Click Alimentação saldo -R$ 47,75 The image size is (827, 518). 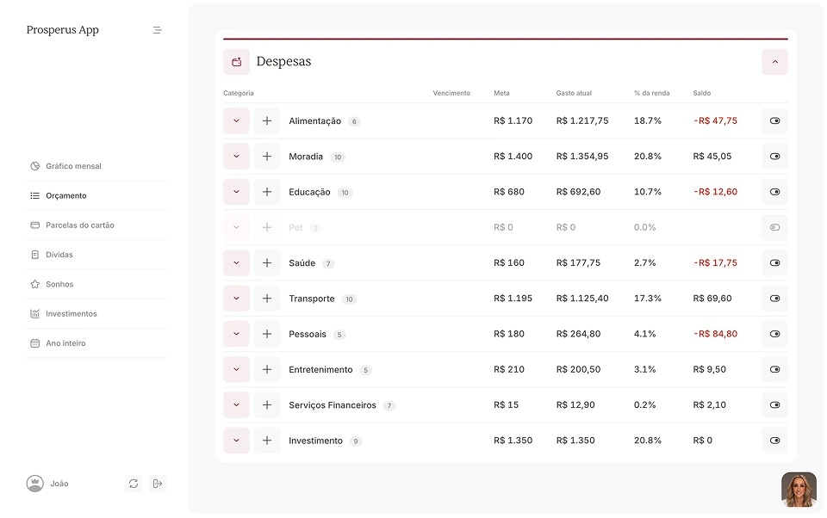click(x=716, y=120)
